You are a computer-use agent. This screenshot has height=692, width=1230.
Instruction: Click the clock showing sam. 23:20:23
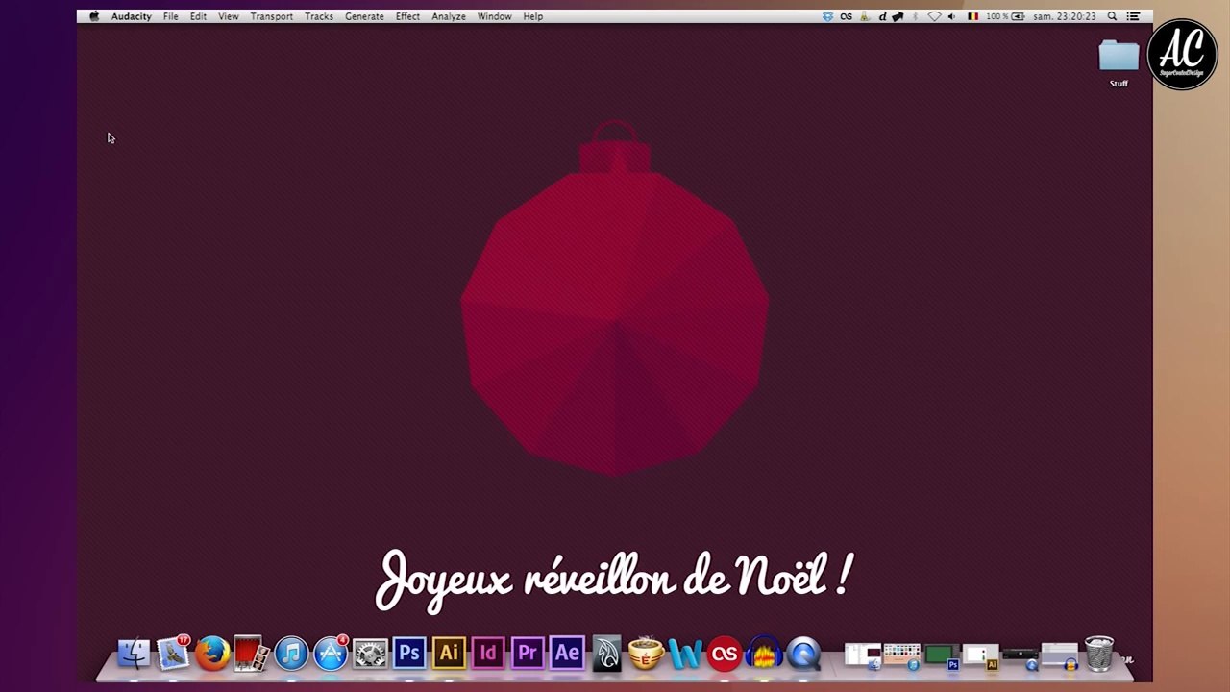[1065, 16]
